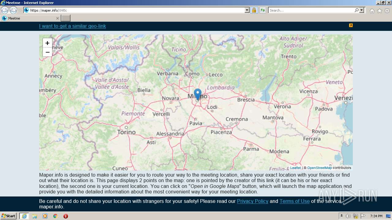Image resolution: width=392 pixels, height=220 pixels.
Task: Open the Tools gear icon
Action: pyautogui.click(x=387, y=11)
